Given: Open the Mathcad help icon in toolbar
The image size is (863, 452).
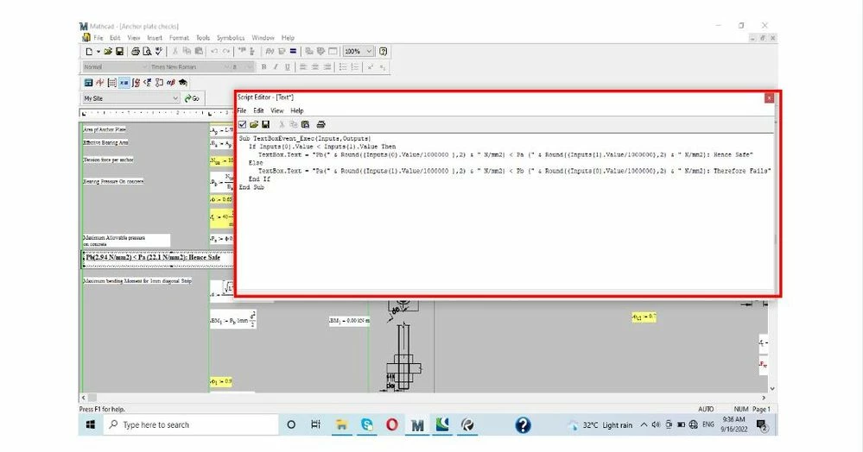Looking at the screenshot, I should tap(383, 51).
